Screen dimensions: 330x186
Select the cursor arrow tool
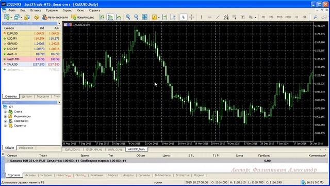[x=183, y=17]
